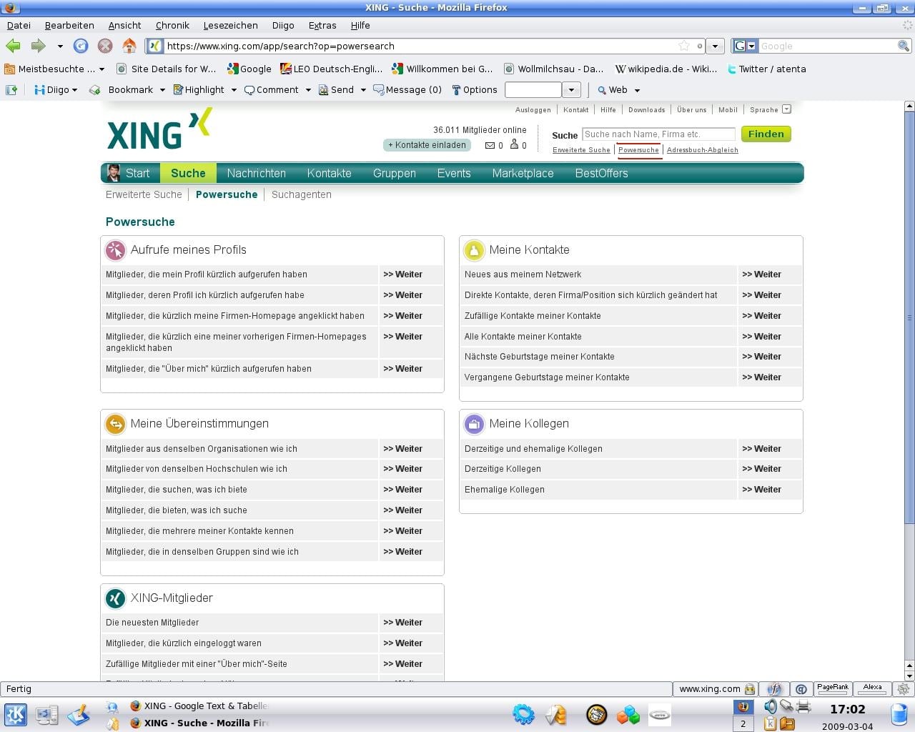Image resolution: width=915 pixels, height=732 pixels.
Task: Click Weiter for Neues aus meinem Netzwerk
Action: [x=761, y=274]
